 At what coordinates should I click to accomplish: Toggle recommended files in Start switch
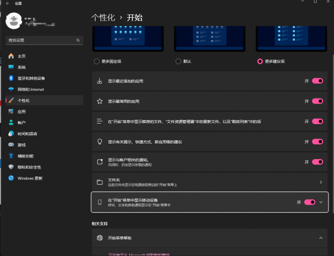[318, 121]
